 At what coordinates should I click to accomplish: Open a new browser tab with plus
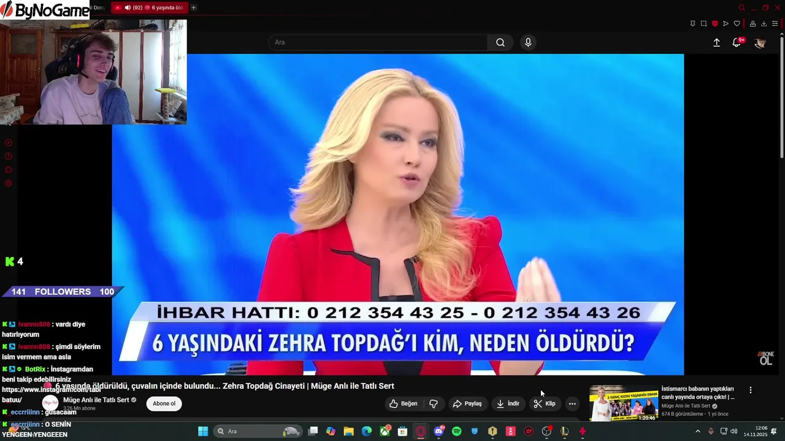tap(193, 7)
